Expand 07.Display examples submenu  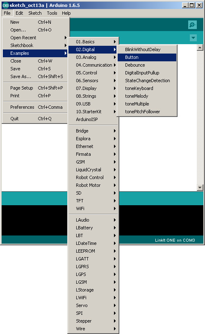click(93, 88)
